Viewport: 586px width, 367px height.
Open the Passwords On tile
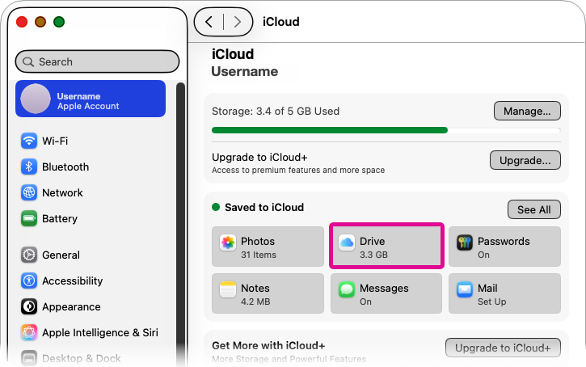pos(504,247)
